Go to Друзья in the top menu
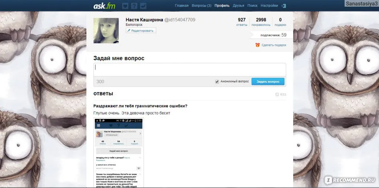The image size is (379, 188). [x=238, y=6]
